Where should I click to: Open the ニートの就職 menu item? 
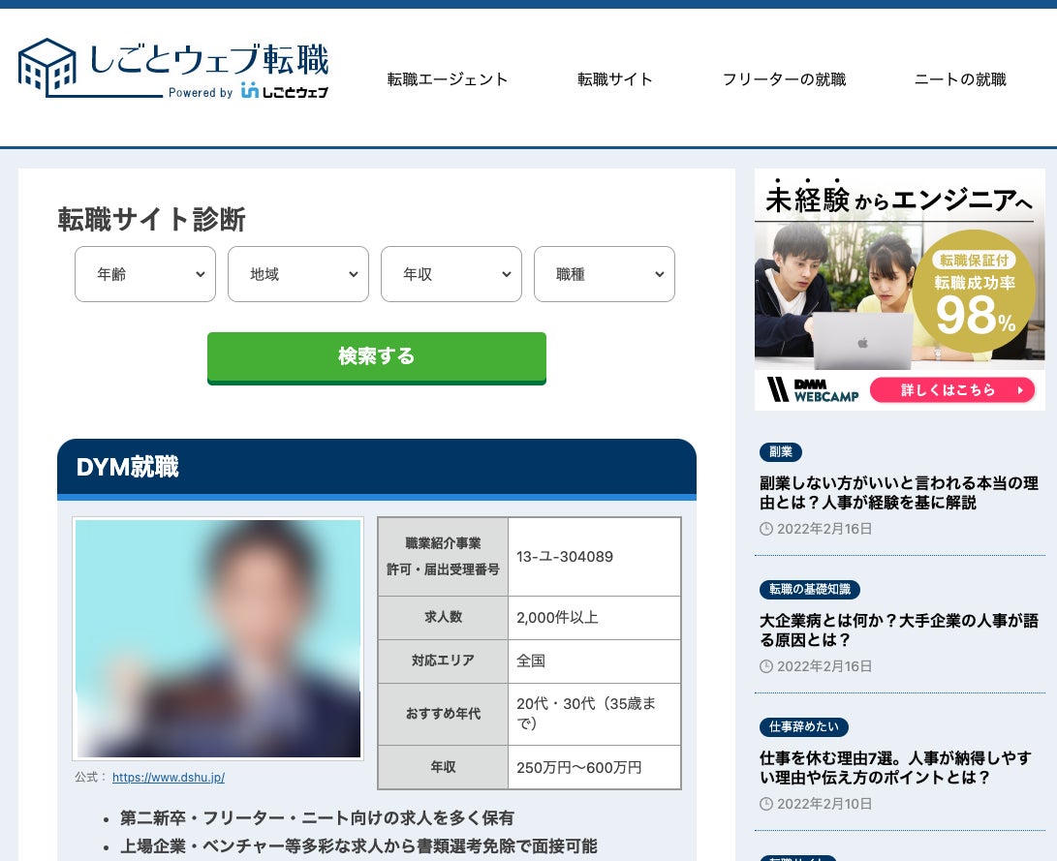click(960, 79)
